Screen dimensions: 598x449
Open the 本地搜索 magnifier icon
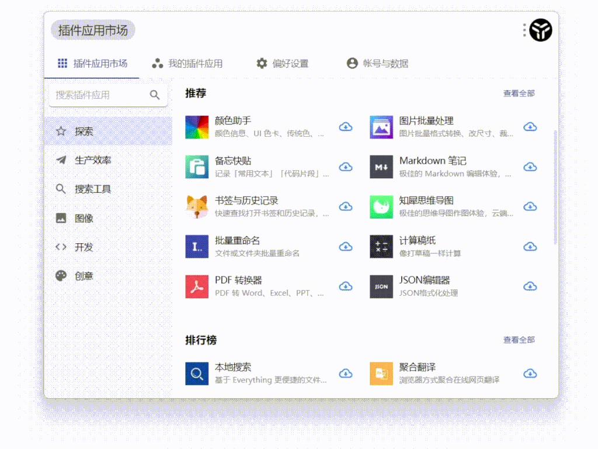click(197, 373)
